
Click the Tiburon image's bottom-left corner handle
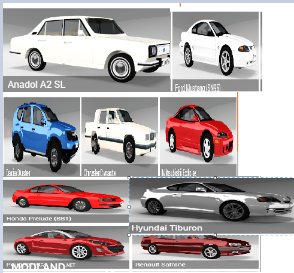129,235
